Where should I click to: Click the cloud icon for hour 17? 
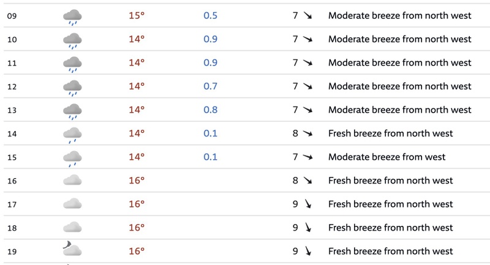pyautogui.click(x=72, y=204)
